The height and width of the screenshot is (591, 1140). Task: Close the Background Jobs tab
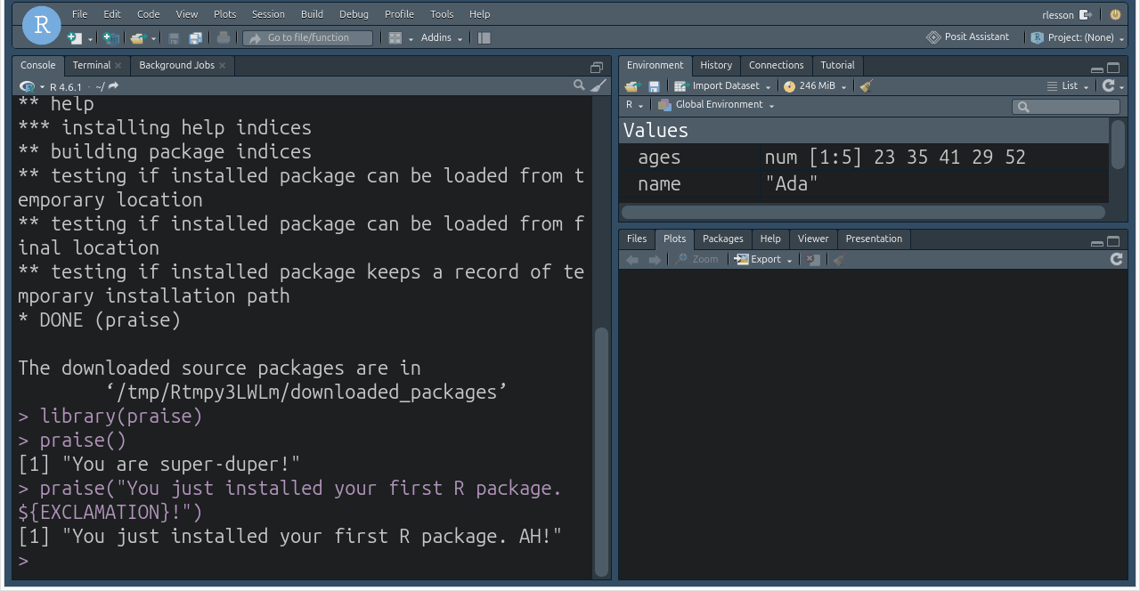coord(223,66)
